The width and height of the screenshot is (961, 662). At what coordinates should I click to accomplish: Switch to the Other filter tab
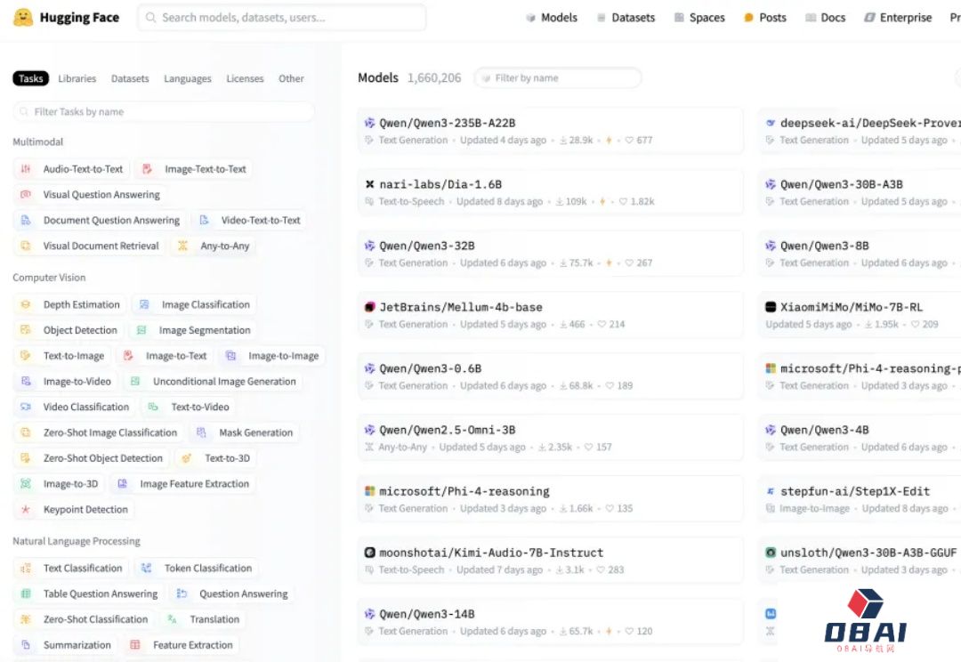291,78
